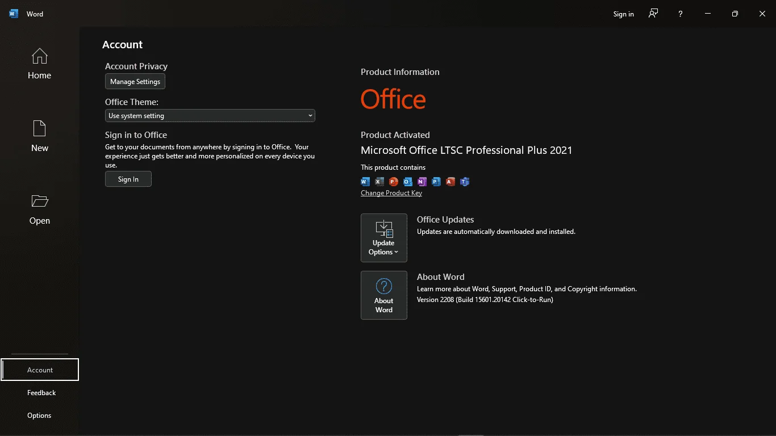This screenshot has width=776, height=436.
Task: Open the feedback person icon in the title bar
Action: 653,14
